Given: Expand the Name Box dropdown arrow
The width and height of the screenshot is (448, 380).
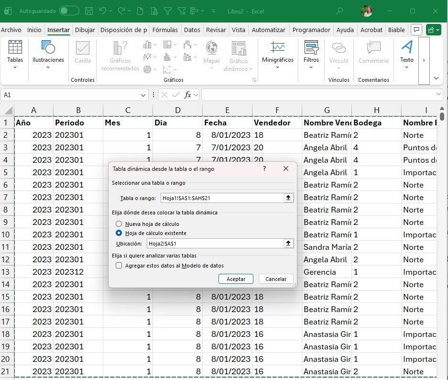Looking at the screenshot, I should click(x=143, y=95).
